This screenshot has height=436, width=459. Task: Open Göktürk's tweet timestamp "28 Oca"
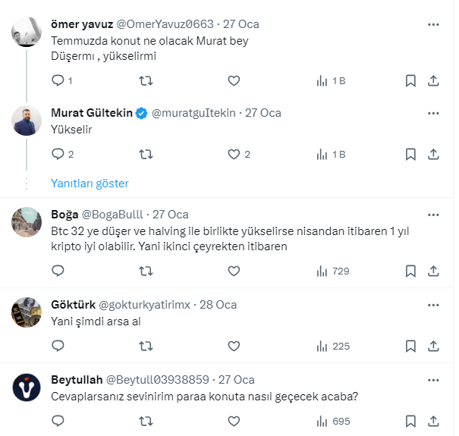point(218,305)
